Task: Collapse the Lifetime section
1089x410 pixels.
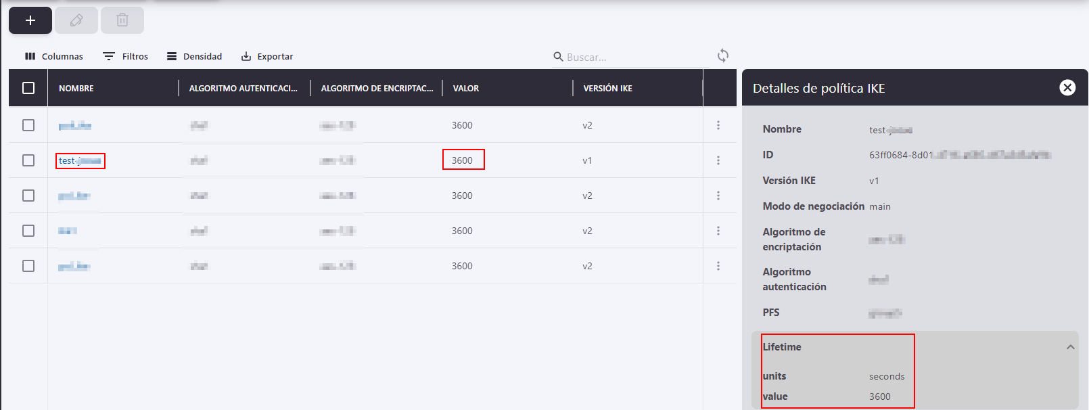Action: 1070,347
